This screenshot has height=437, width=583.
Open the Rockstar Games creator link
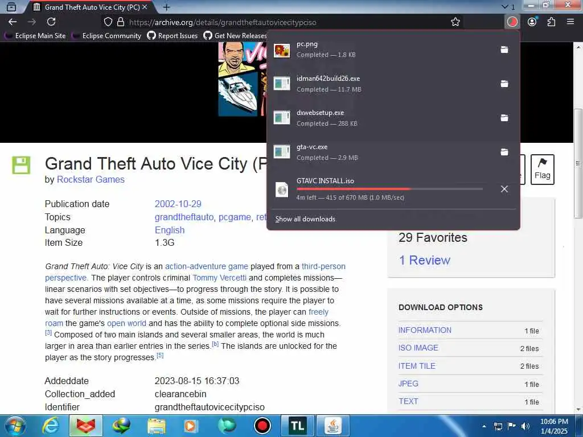91,179
